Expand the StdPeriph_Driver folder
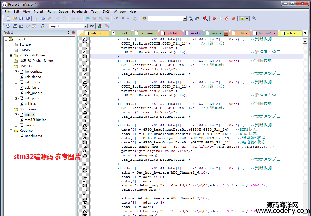311x216 pixels. pos(11,55)
